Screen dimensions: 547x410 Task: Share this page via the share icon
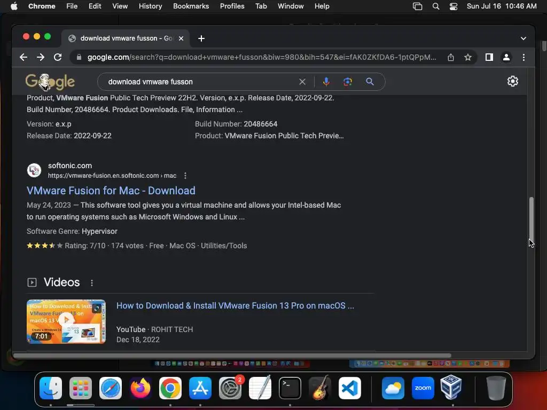coord(451,57)
